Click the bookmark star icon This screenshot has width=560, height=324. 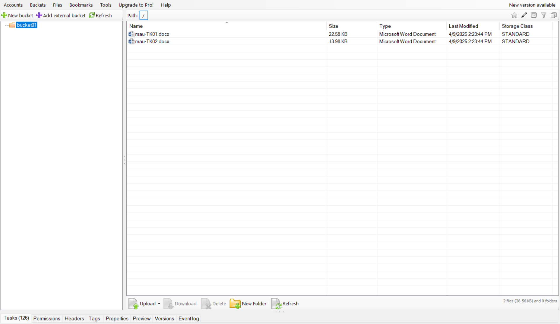click(514, 15)
